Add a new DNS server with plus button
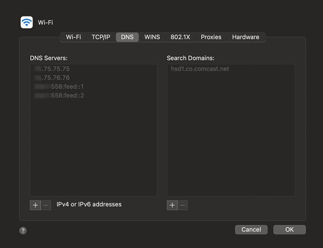This screenshot has width=323, height=248. [x=35, y=205]
